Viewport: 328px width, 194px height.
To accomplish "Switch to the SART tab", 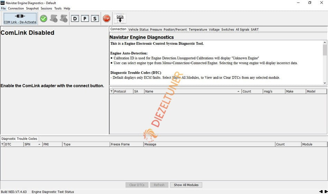I will pyautogui.click(x=255, y=30).
